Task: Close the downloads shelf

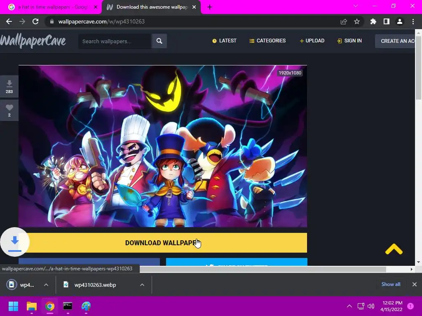Action: [x=415, y=284]
